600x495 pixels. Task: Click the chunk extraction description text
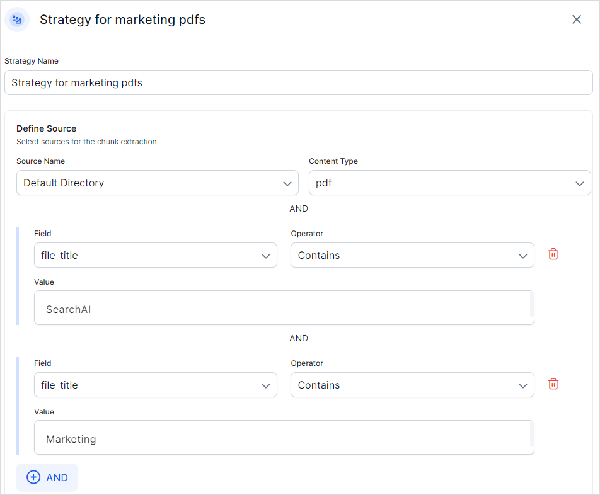(x=86, y=142)
